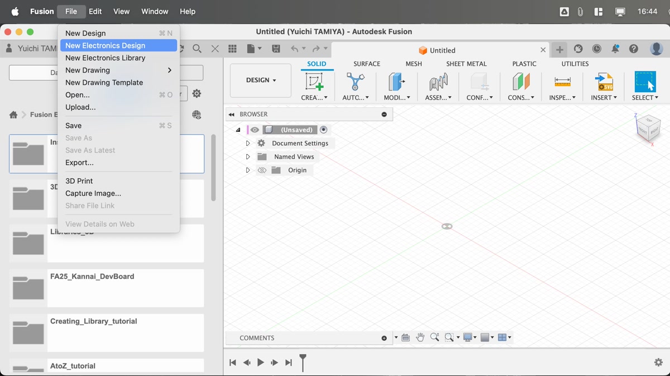The height and width of the screenshot is (376, 670).
Task: Click the Assemble tool icon
Action: pos(438,82)
